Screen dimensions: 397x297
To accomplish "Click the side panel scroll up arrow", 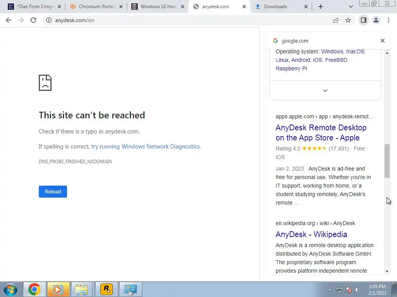I will tap(387, 53).
